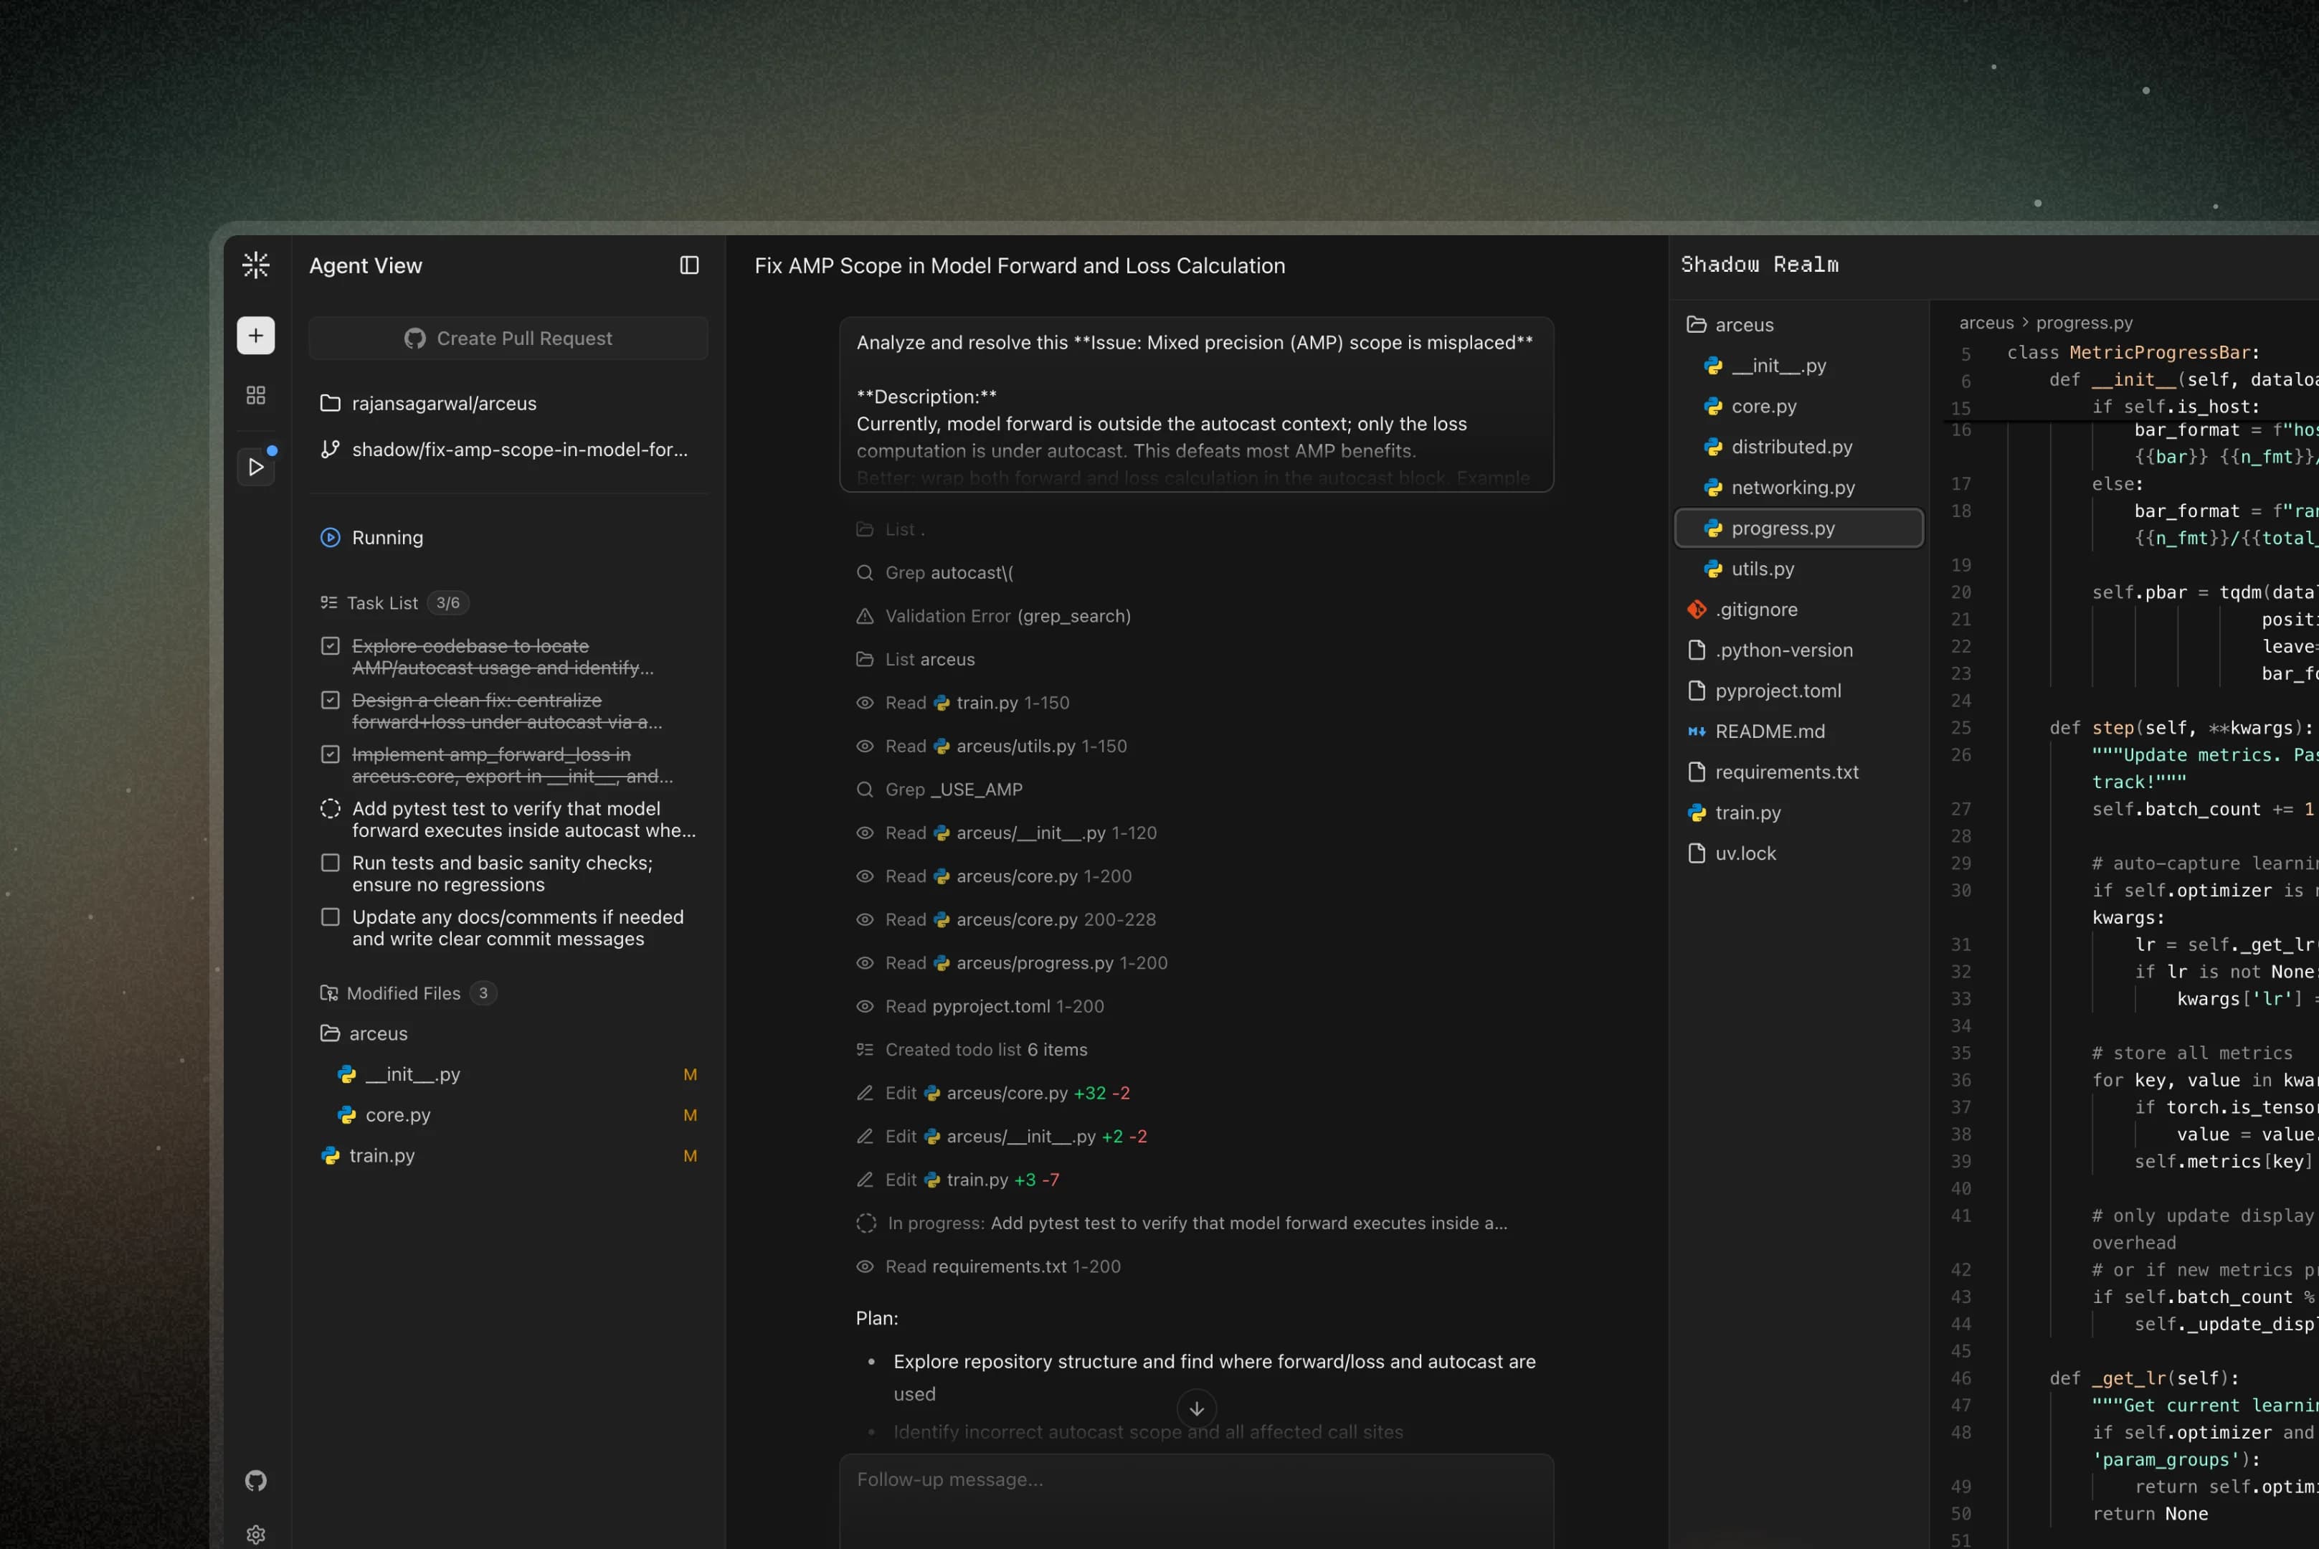Collapse the arceus folder in file explorer
2319x1549 pixels.
(x=1743, y=325)
